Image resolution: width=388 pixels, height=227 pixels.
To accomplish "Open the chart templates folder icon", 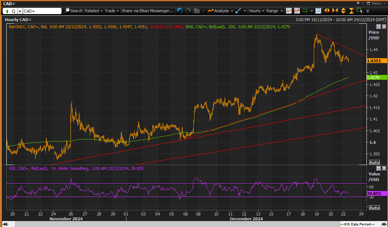I will [197, 11].
